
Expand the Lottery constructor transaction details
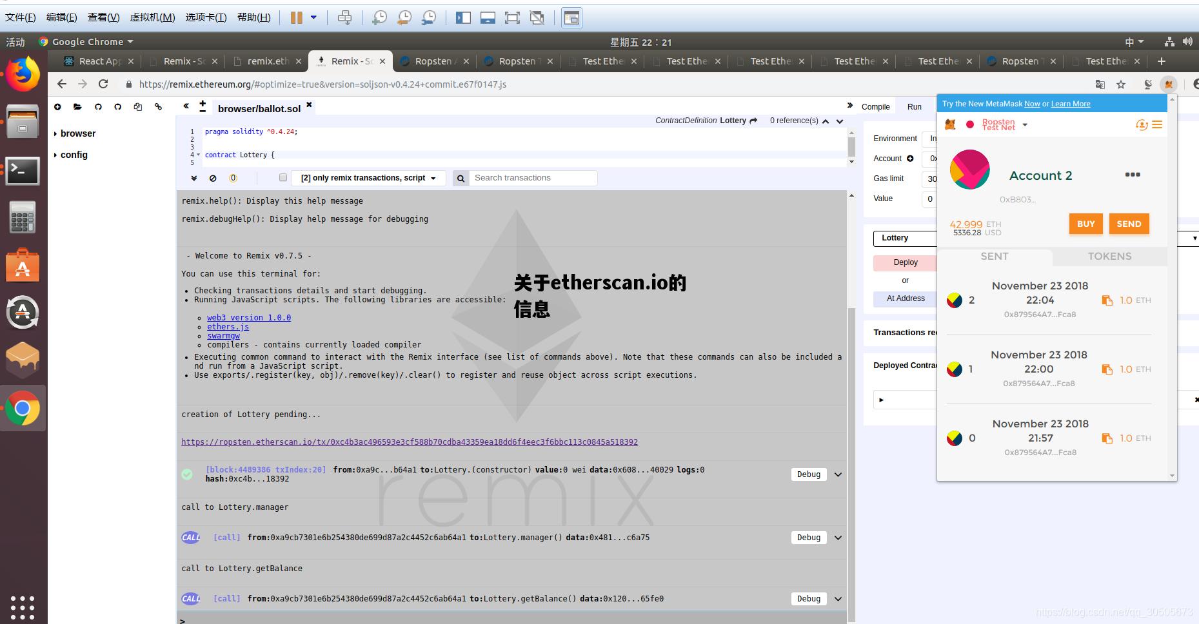(838, 474)
